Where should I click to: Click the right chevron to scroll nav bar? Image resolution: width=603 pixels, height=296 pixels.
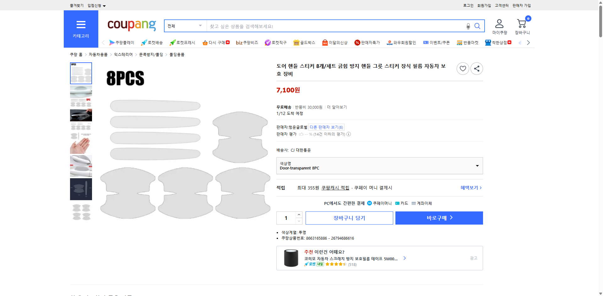[528, 42]
